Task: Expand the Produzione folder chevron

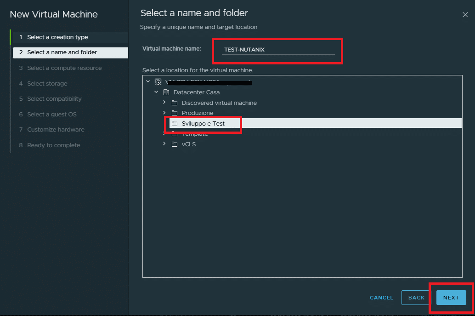Action: coord(164,113)
